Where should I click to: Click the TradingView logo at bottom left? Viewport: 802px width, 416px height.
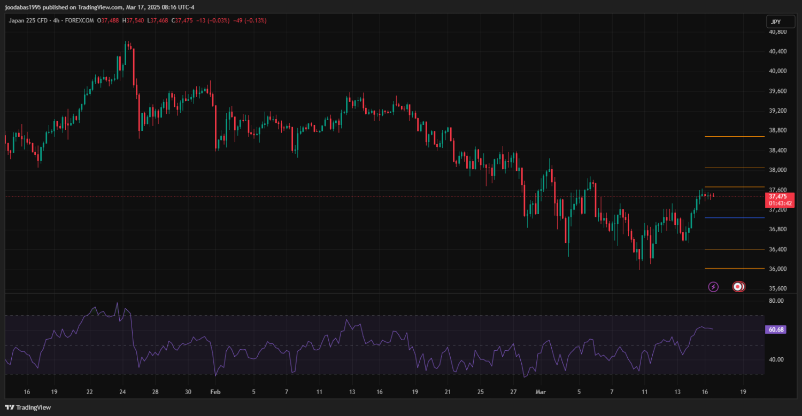(x=28, y=407)
